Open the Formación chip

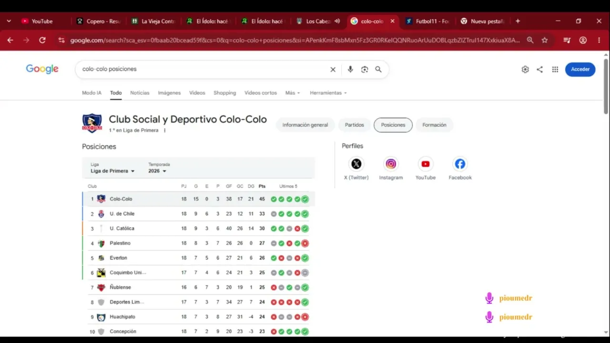[x=434, y=125]
